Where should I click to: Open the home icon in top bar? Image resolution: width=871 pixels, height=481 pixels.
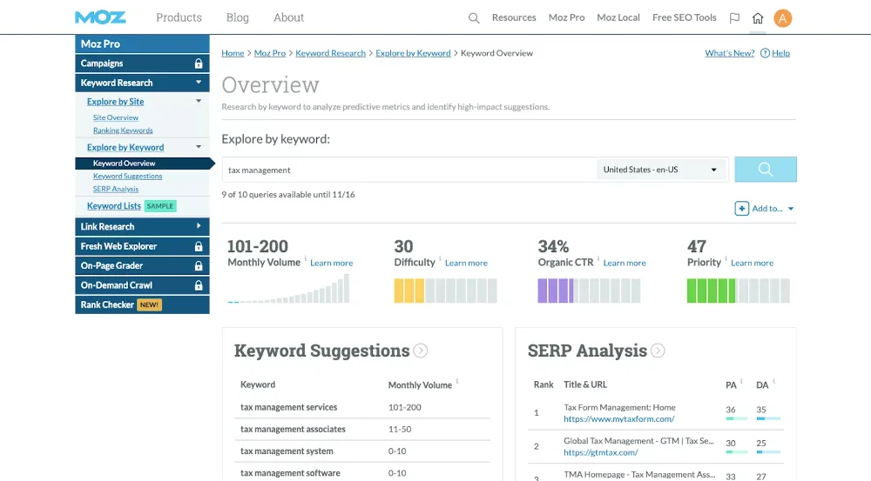[758, 17]
